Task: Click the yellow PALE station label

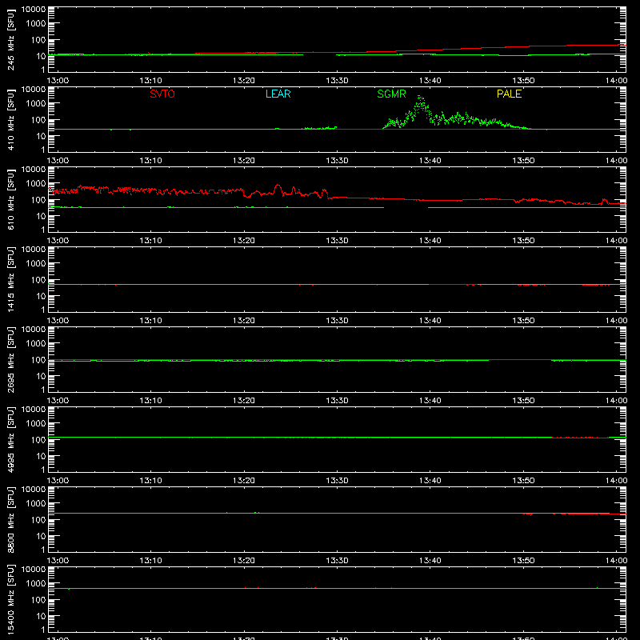Action: pos(509,94)
